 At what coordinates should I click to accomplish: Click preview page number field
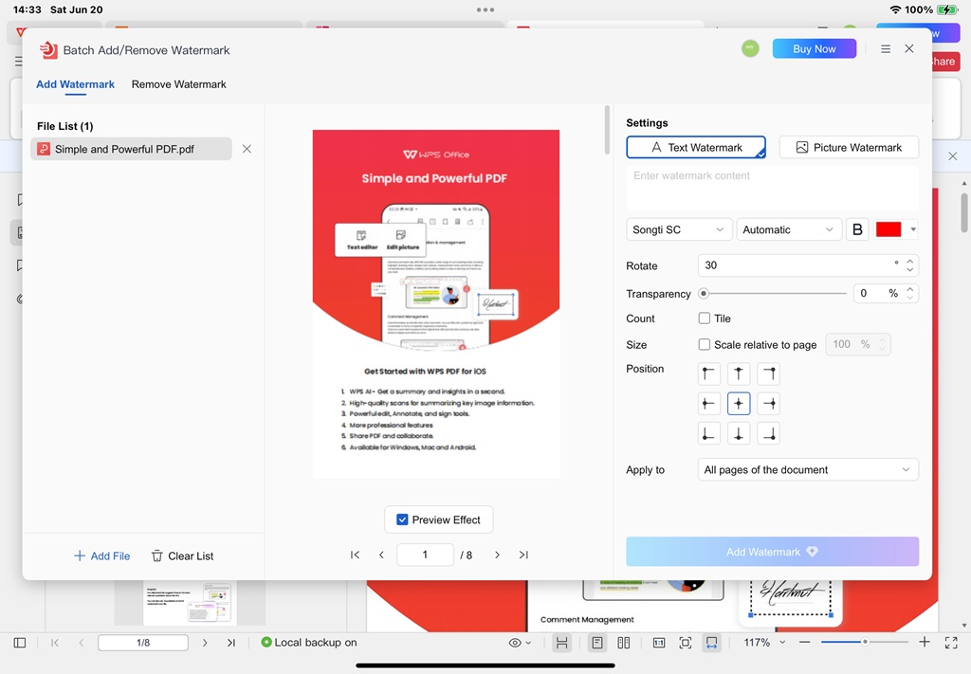coord(425,555)
